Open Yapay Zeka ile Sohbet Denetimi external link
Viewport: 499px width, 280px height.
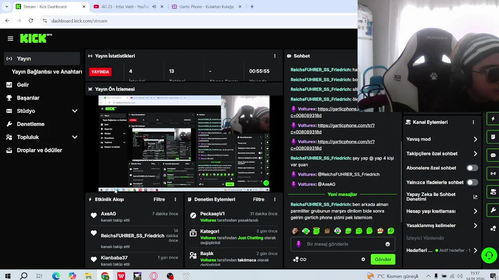click(475, 197)
